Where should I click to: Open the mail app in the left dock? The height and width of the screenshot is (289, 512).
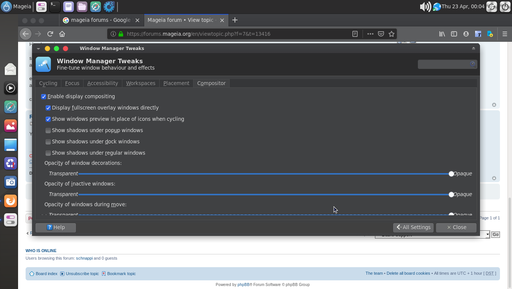click(x=11, y=69)
